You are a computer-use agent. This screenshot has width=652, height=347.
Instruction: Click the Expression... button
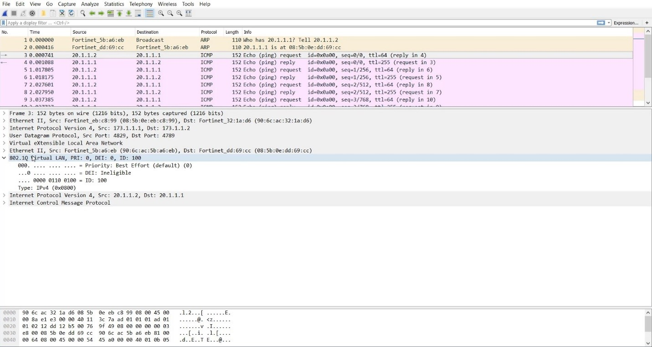coord(626,23)
